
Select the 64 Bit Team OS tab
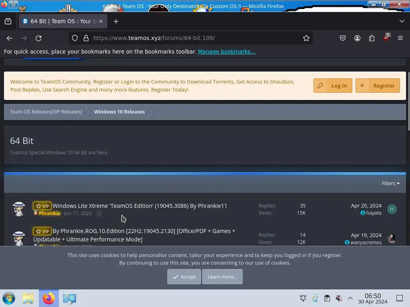tap(63, 21)
